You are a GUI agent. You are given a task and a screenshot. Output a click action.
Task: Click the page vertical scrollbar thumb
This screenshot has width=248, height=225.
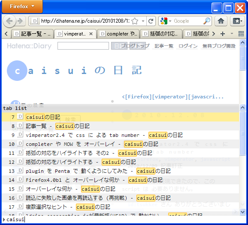(242, 58)
